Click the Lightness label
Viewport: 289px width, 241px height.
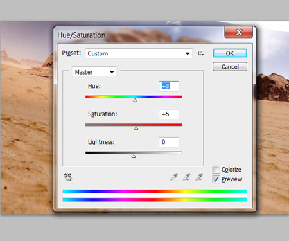[x=101, y=142]
